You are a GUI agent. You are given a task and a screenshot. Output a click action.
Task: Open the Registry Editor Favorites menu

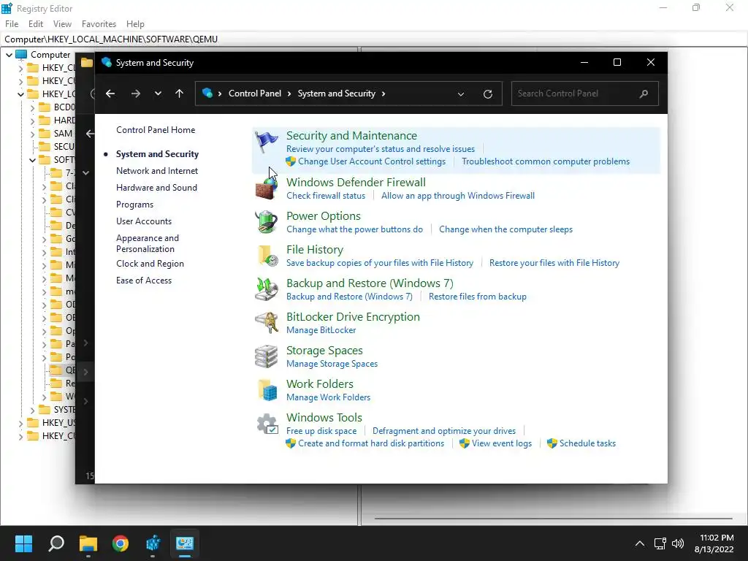tap(99, 24)
